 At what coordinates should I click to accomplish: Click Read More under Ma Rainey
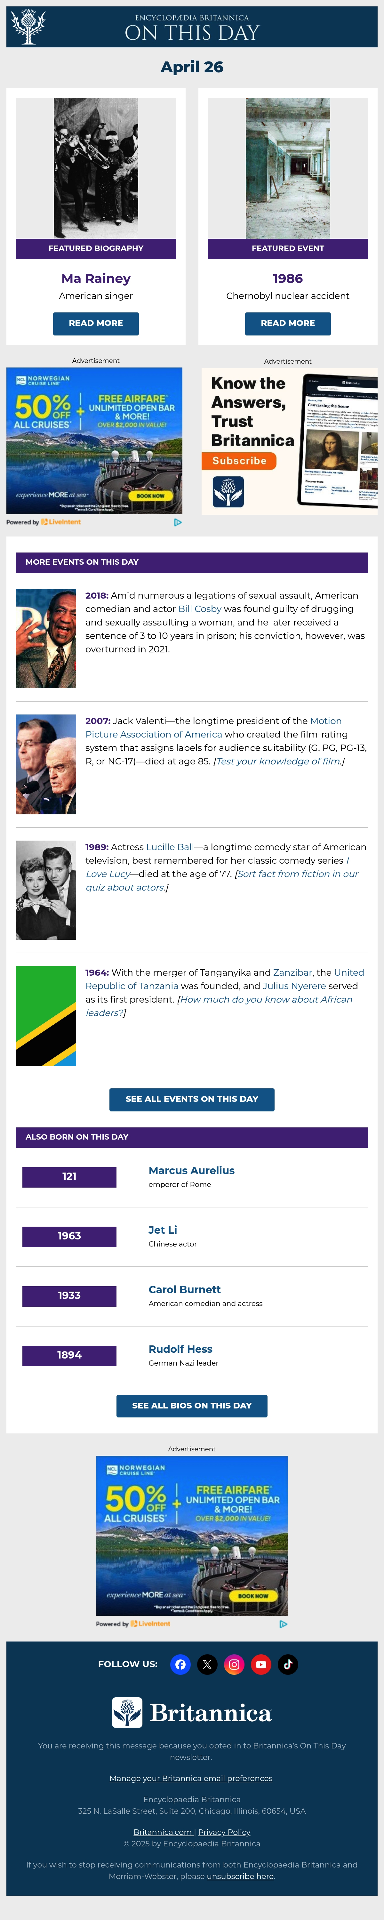(95, 324)
